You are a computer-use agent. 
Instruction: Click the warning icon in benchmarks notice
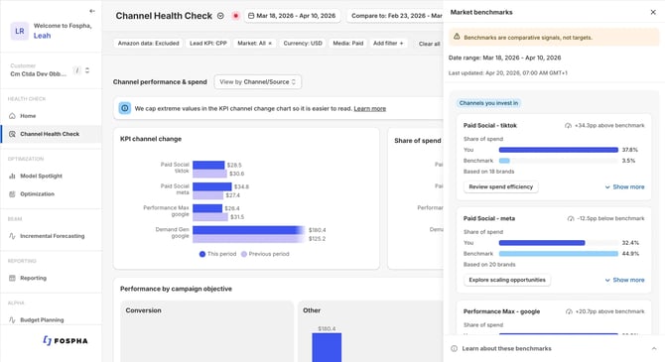click(x=457, y=37)
